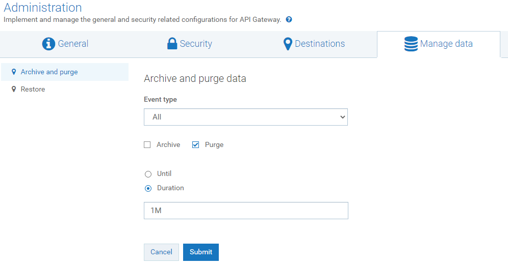Click the Manage data database icon
This screenshot has height=266, width=508.
(411, 44)
